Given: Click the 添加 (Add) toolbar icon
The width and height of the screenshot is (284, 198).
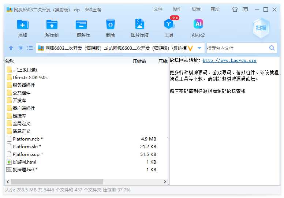Looking at the screenshot, I should (x=23, y=25).
